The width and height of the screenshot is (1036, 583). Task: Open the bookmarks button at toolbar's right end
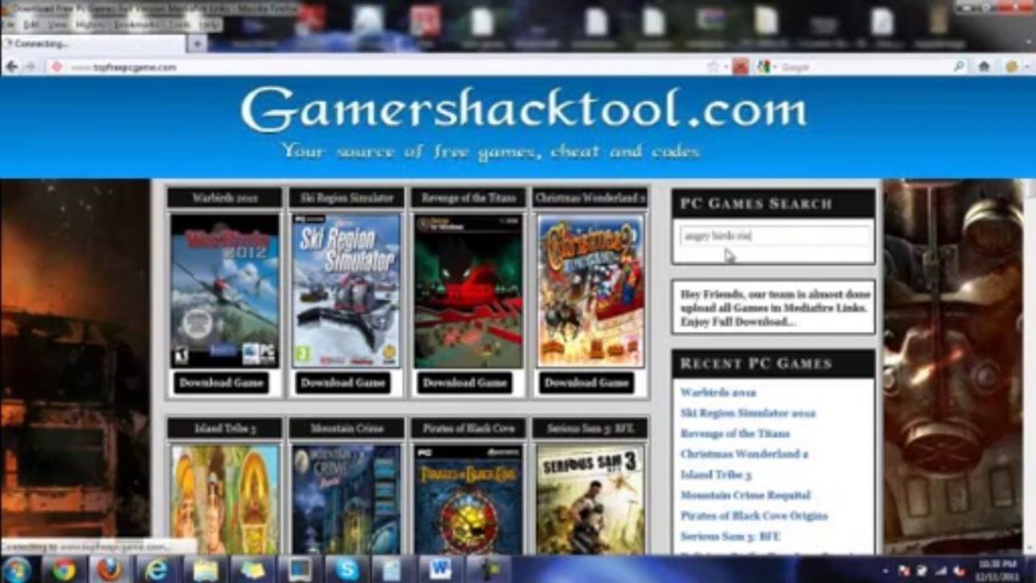click(1013, 67)
